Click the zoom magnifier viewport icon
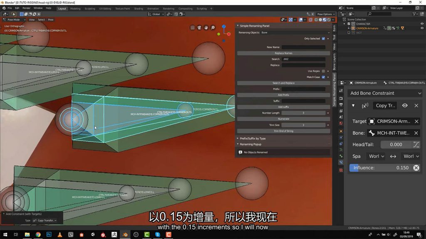 pyautogui.click(x=213, y=28)
